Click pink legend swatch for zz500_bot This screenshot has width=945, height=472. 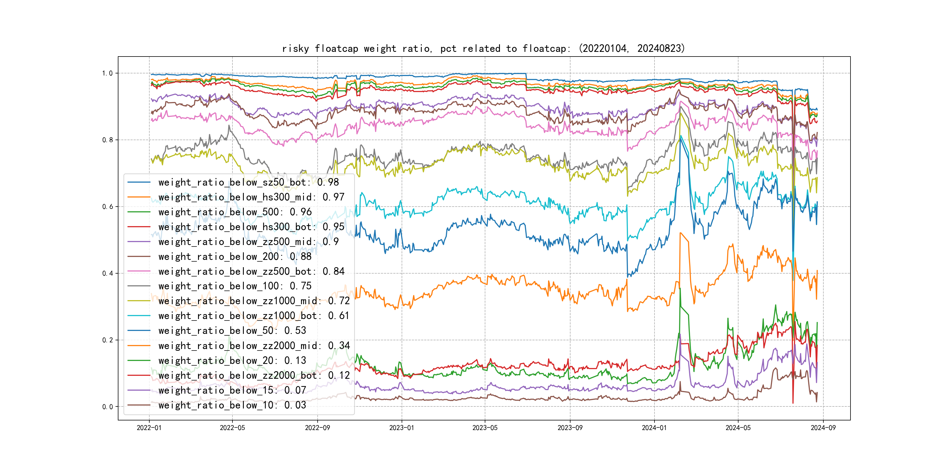pyautogui.click(x=139, y=272)
